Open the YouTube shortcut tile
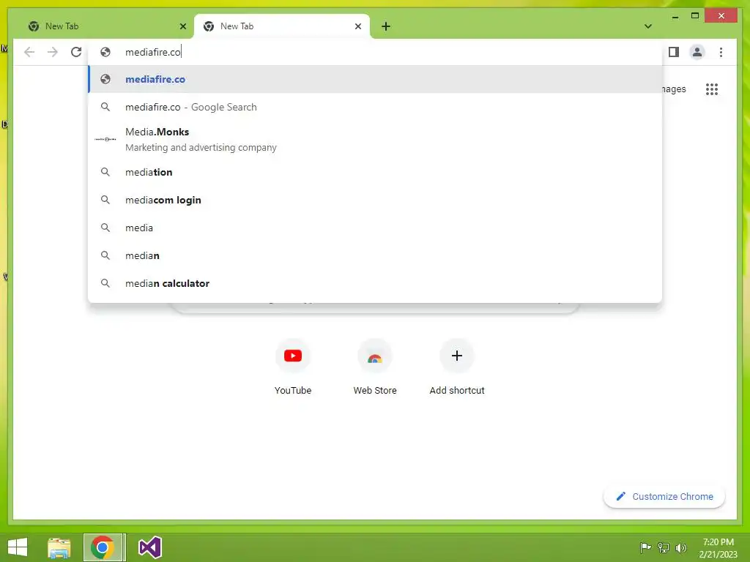This screenshot has width=750, height=562. [293, 367]
